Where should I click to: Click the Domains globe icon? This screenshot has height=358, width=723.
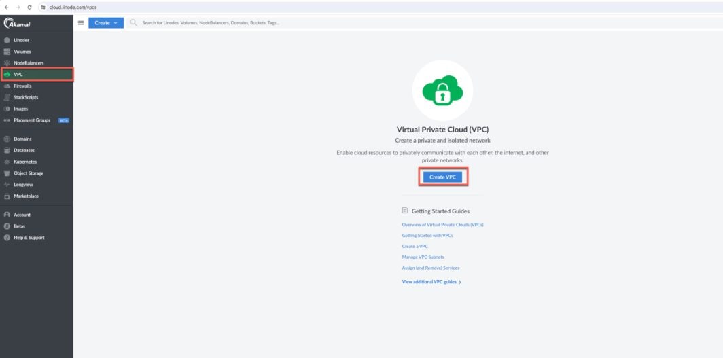(7, 139)
